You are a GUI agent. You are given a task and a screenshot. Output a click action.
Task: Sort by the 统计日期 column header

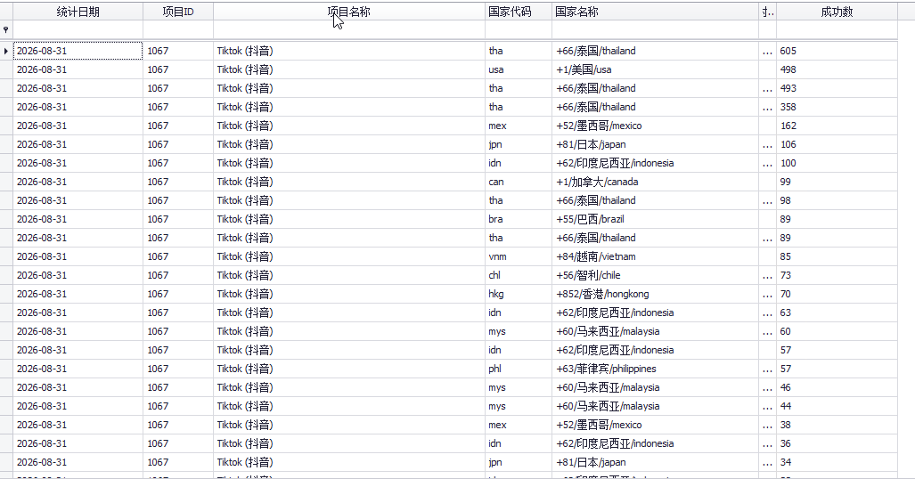tap(78, 11)
